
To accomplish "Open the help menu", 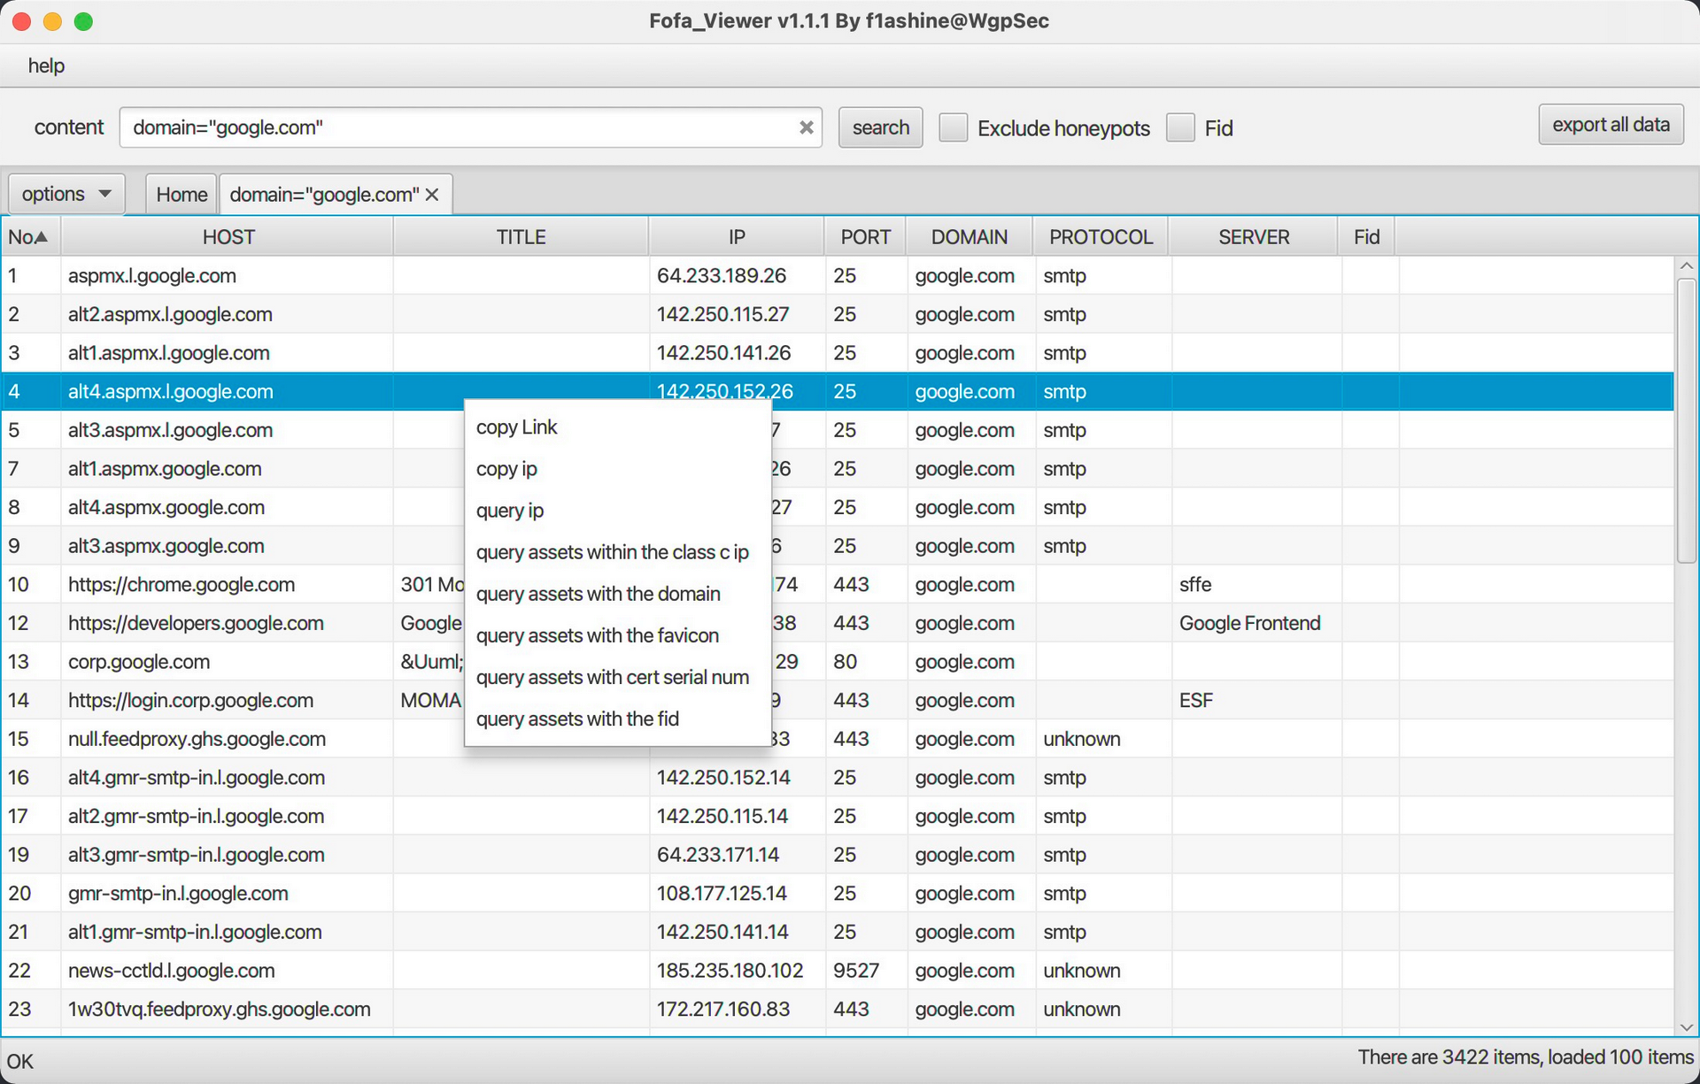I will (x=46, y=65).
